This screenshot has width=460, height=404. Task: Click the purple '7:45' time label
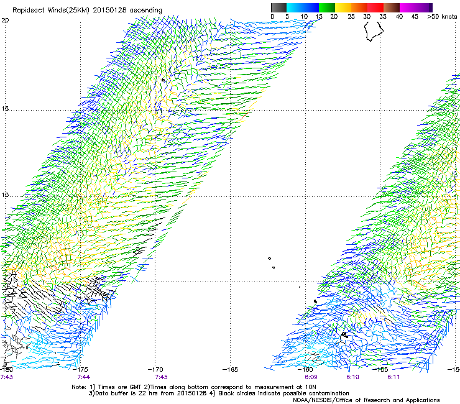[x=161, y=377]
